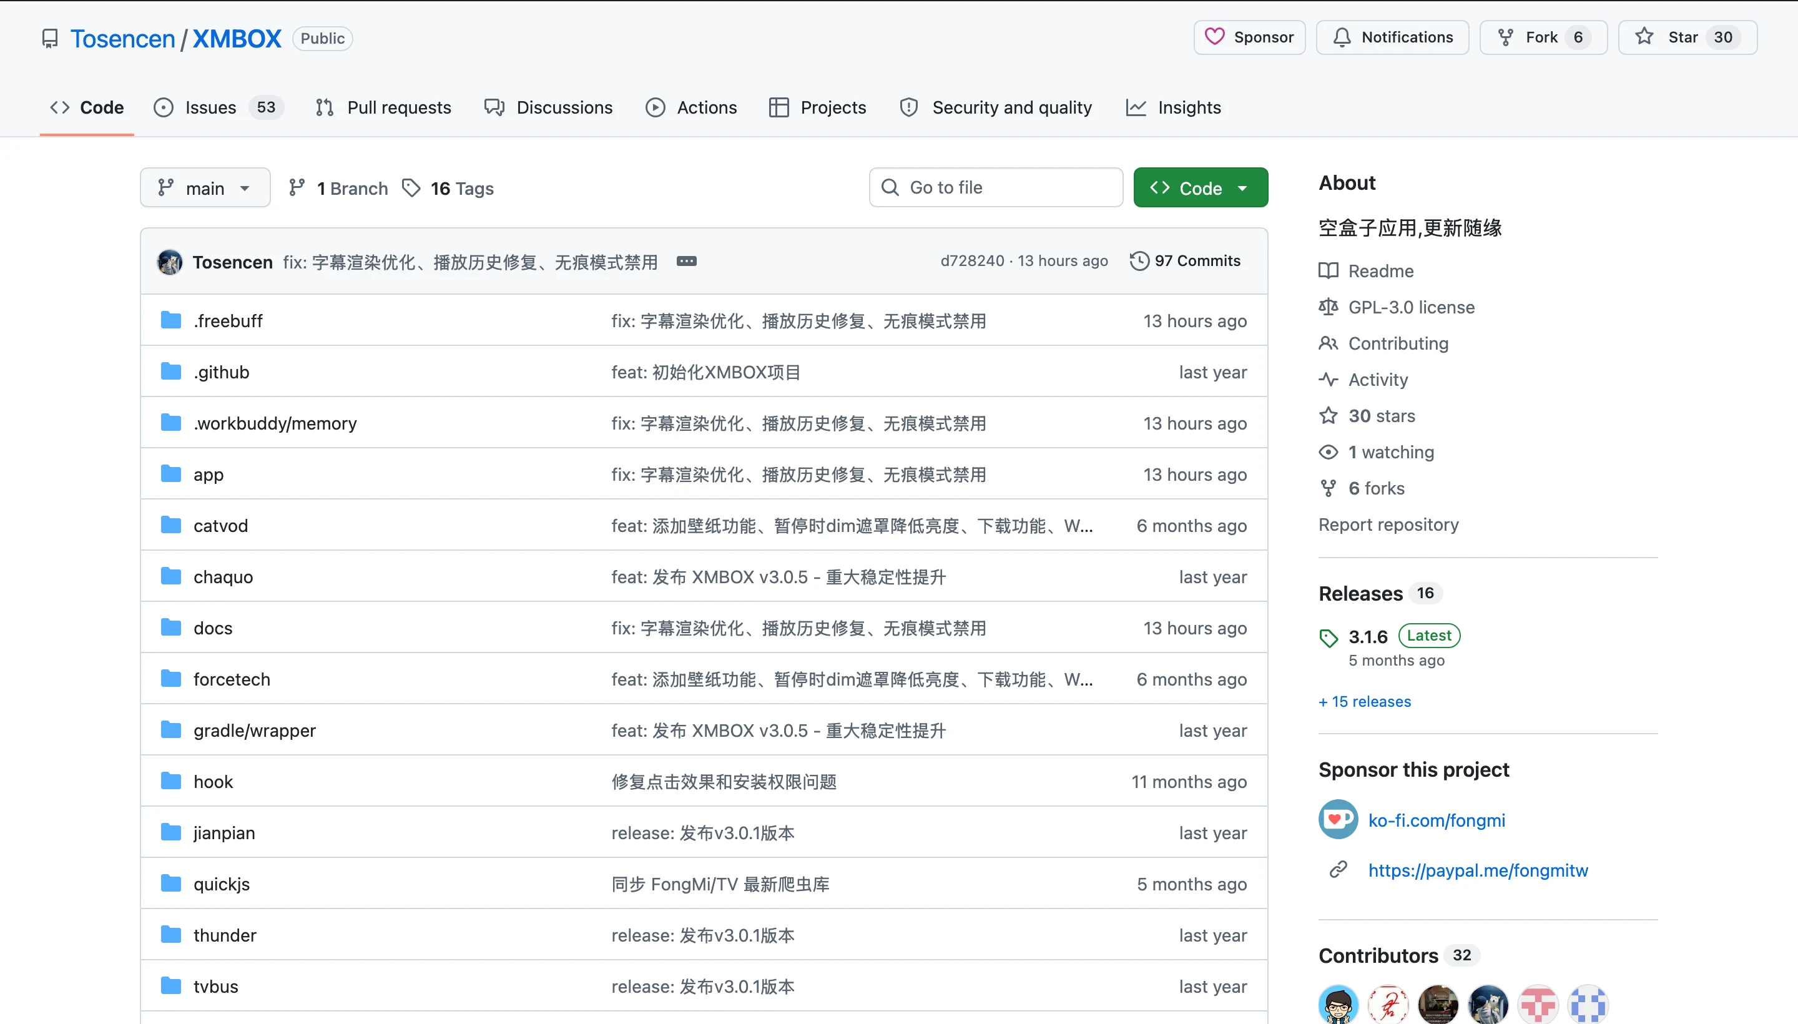Open hook commit message 修复点击效果和安装权限问题

(x=724, y=781)
